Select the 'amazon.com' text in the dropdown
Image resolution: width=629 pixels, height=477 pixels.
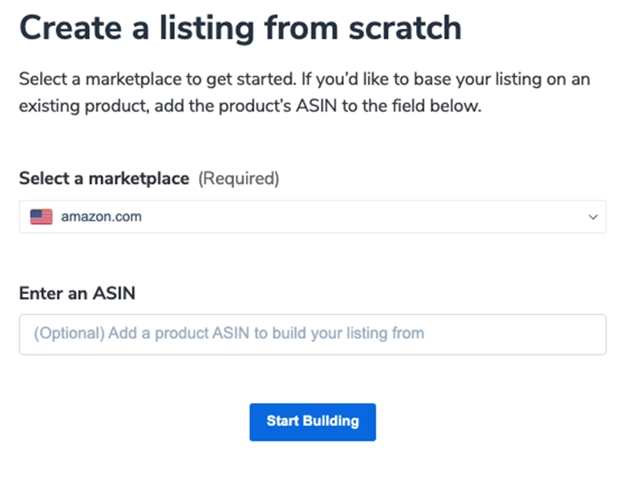(101, 216)
